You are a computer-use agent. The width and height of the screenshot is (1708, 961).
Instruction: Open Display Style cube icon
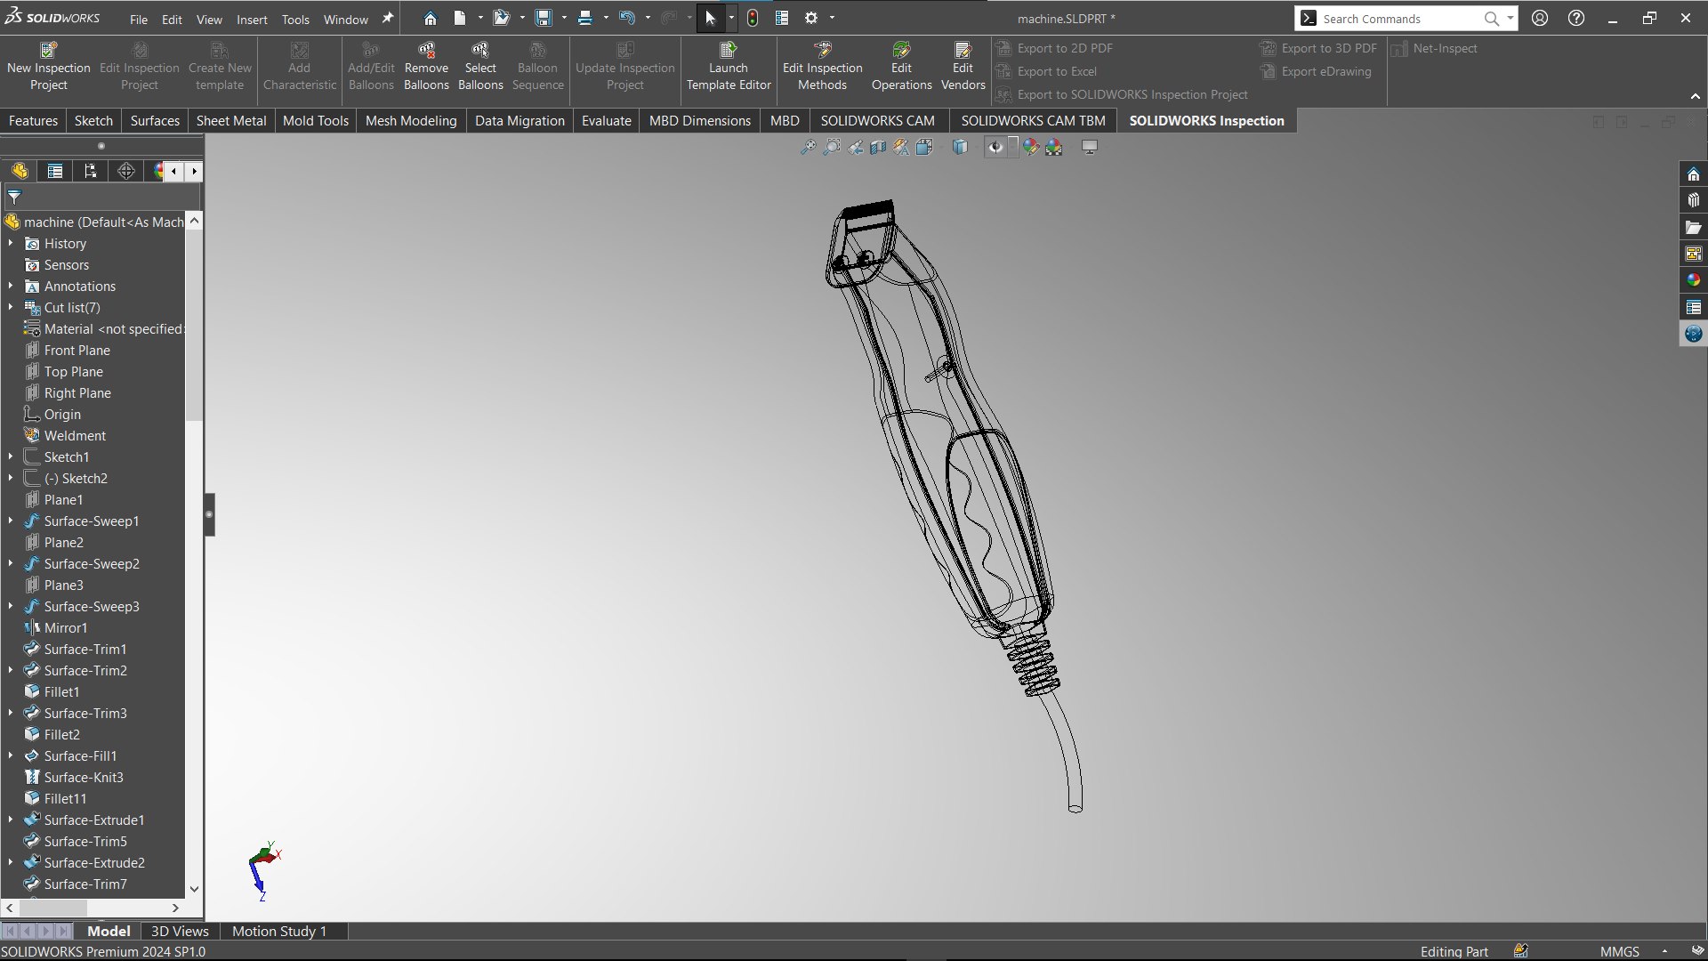click(960, 147)
